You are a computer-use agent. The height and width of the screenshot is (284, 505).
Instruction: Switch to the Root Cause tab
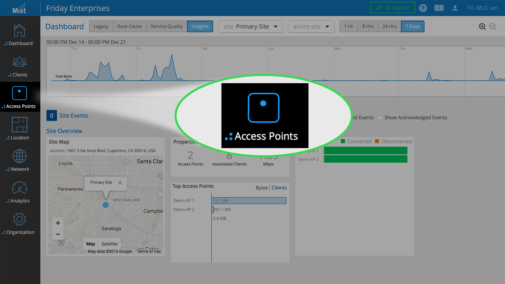click(x=129, y=27)
